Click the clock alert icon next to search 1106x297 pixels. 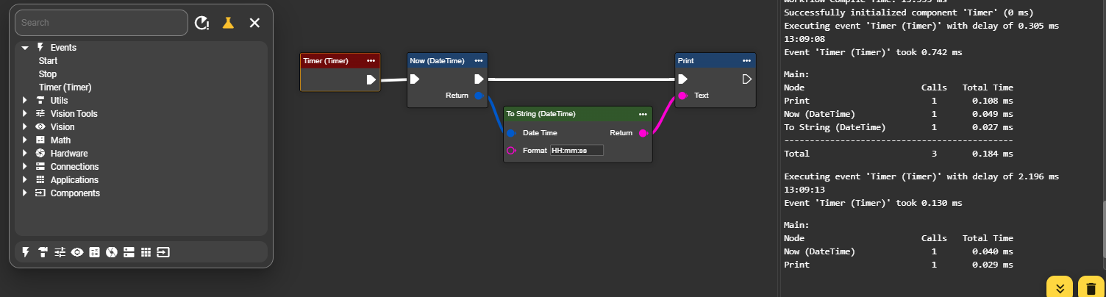201,23
